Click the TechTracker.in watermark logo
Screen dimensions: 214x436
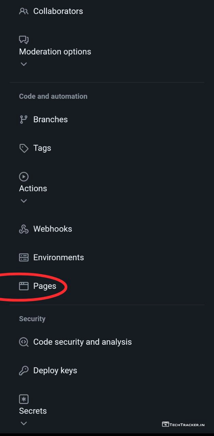tap(183, 424)
